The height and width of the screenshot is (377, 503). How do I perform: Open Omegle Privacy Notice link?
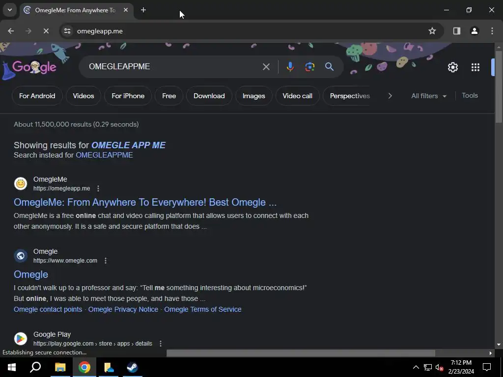123,309
